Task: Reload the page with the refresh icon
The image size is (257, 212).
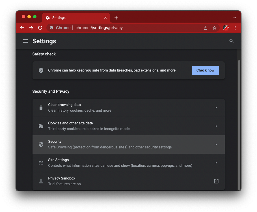Action: [x=40, y=28]
